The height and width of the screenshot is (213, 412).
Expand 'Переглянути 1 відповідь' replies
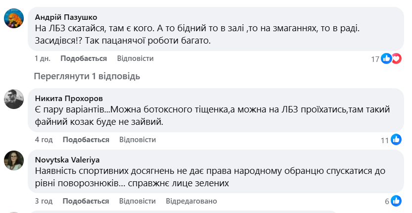[87, 76]
